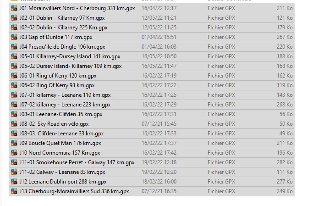Select J06-02 Ring Of Kerry 93 km.gpx
The height and width of the screenshot is (206, 313).
(152, 85)
